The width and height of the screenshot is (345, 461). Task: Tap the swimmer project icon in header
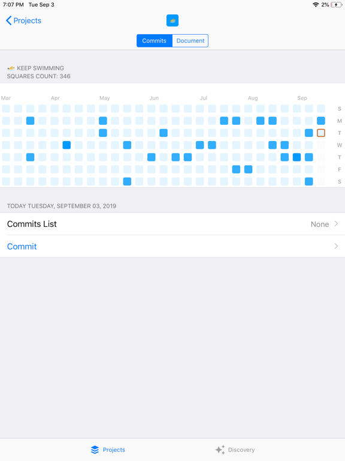[172, 20]
